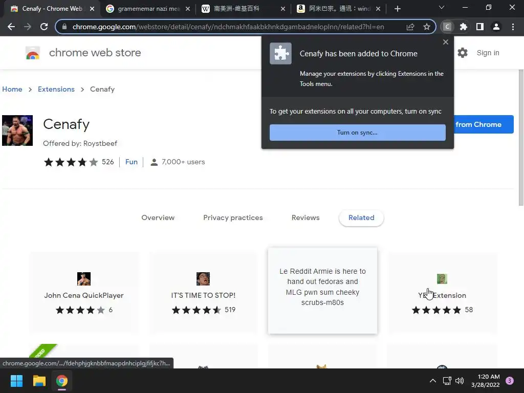
Task: Open the notification center badge
Action: [510, 381]
